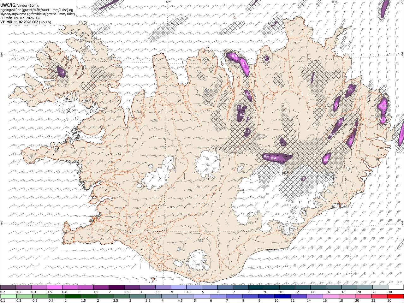Pick the medium green swatch between 0.5 and 0.8
Screen dimensions: 404x303
(x=40, y=296)
